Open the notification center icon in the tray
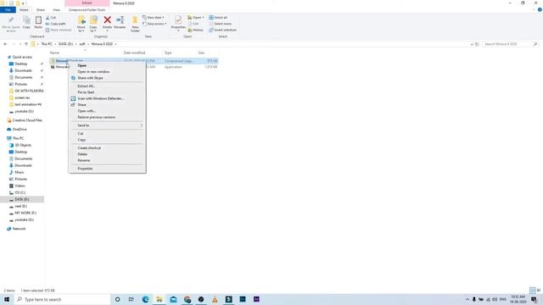Screen dimensions: 543x305 pos(534,299)
